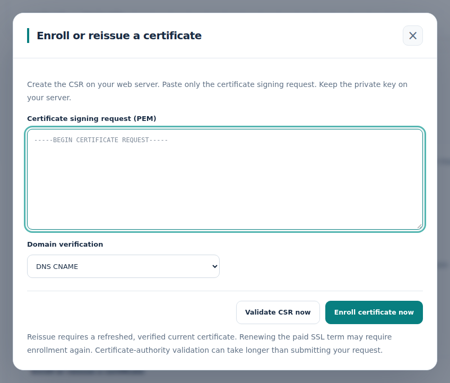Click into the certificate signing request textarea
The height and width of the screenshot is (383, 450).
[225, 179]
